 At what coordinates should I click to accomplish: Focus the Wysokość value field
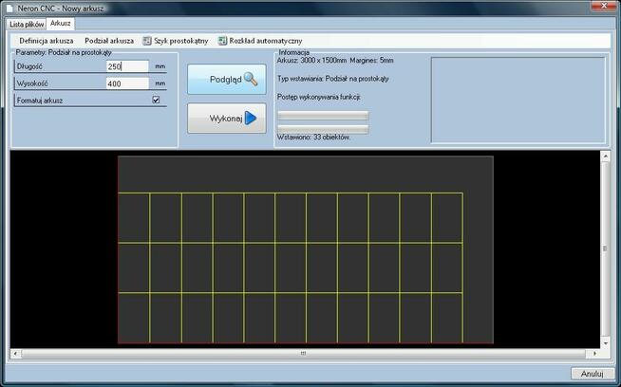coord(127,83)
